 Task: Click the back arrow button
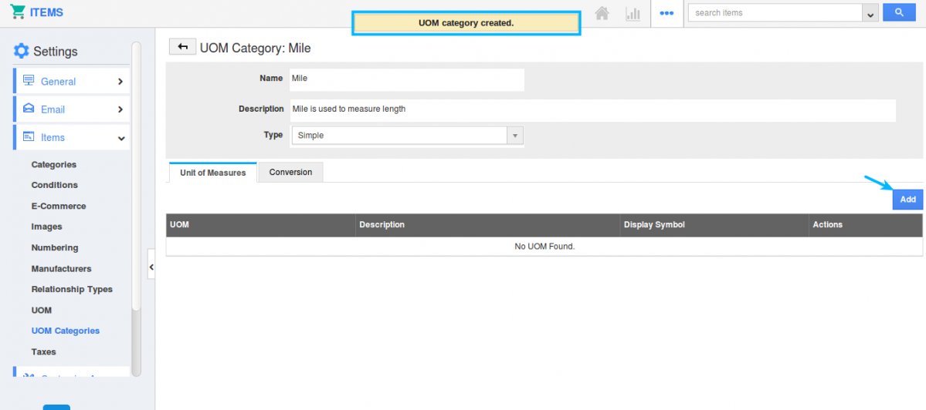[182, 47]
